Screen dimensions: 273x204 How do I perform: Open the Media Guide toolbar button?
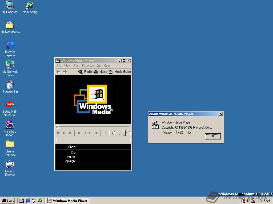(120, 72)
